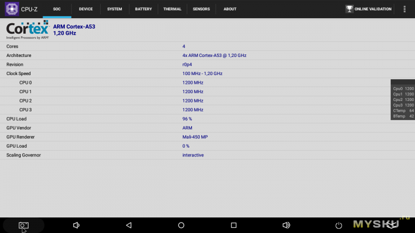Open the BATTERY tab
This screenshot has width=415, height=233.
coord(144,9)
